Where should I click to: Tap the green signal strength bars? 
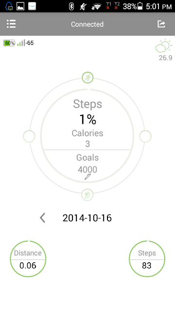[21, 43]
